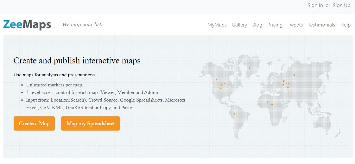Image resolution: width=355 pixels, height=164 pixels.
Task: Select the orange marker in western Canada
Action: click(217, 80)
